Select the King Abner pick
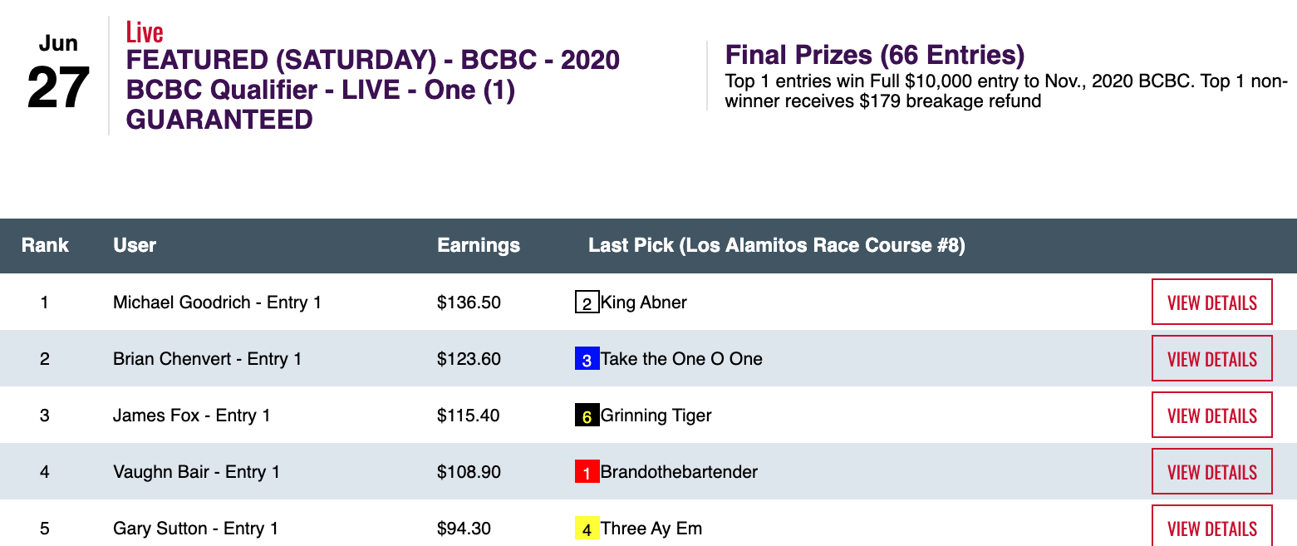Screen dimensions: 1297x546 643,303
